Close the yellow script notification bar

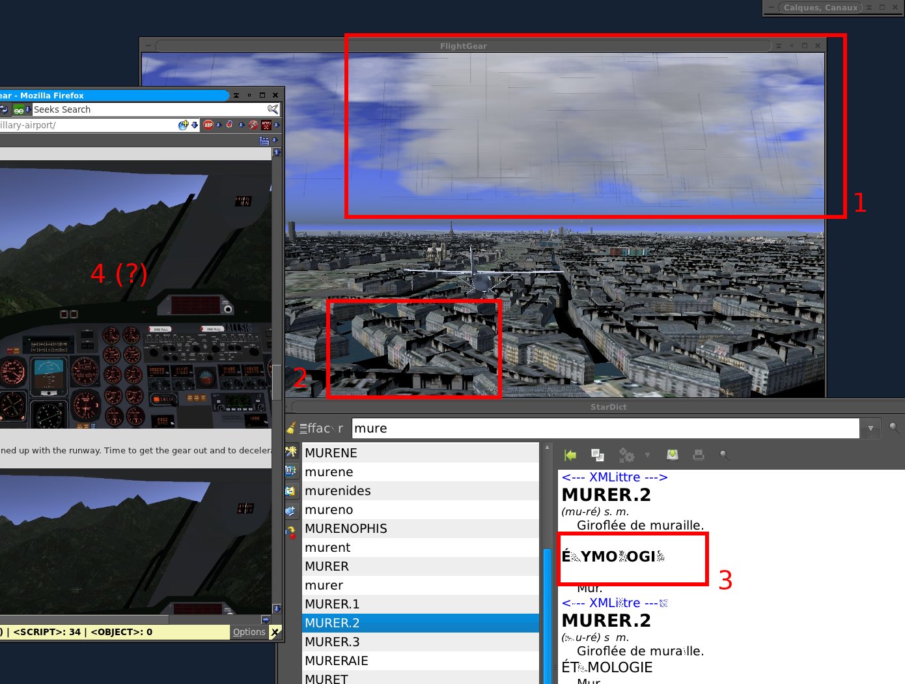point(275,632)
